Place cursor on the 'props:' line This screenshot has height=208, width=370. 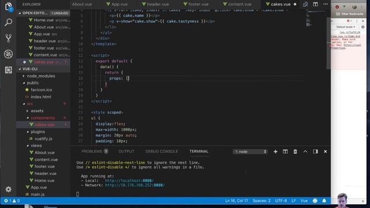click(198, 79)
